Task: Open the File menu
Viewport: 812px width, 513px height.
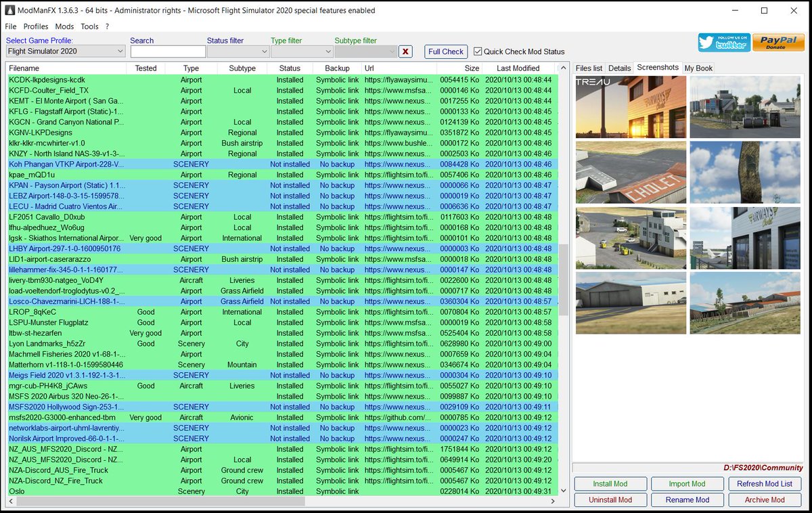Action: [x=11, y=26]
